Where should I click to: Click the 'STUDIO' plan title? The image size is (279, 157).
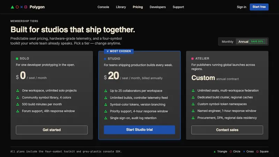pos(114,59)
